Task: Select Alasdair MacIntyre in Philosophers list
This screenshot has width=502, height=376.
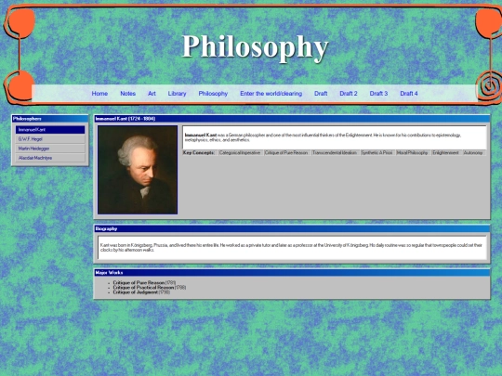Action: pyautogui.click(x=50, y=158)
